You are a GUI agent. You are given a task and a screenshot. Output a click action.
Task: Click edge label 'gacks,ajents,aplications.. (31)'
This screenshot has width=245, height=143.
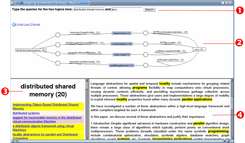[x=171, y=60]
